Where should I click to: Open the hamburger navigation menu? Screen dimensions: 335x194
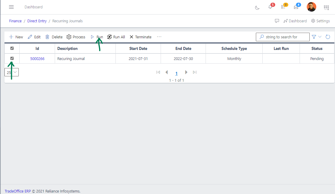click(x=11, y=7)
